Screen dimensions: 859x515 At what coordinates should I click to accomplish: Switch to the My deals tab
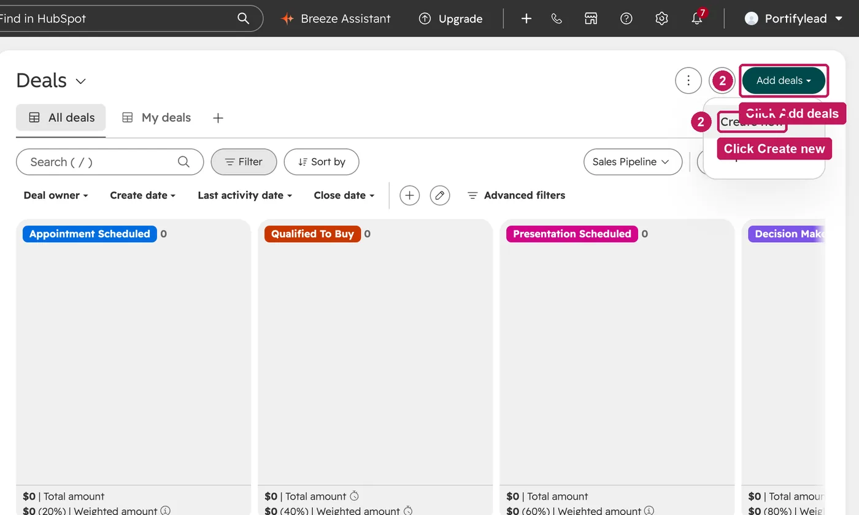pyautogui.click(x=156, y=118)
